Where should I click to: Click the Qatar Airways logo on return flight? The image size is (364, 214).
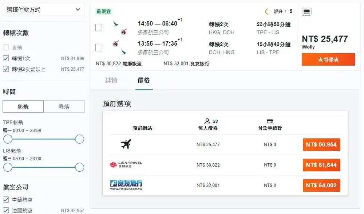point(115,43)
